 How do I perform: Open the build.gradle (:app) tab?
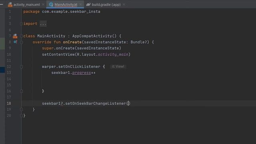(x=106, y=4)
